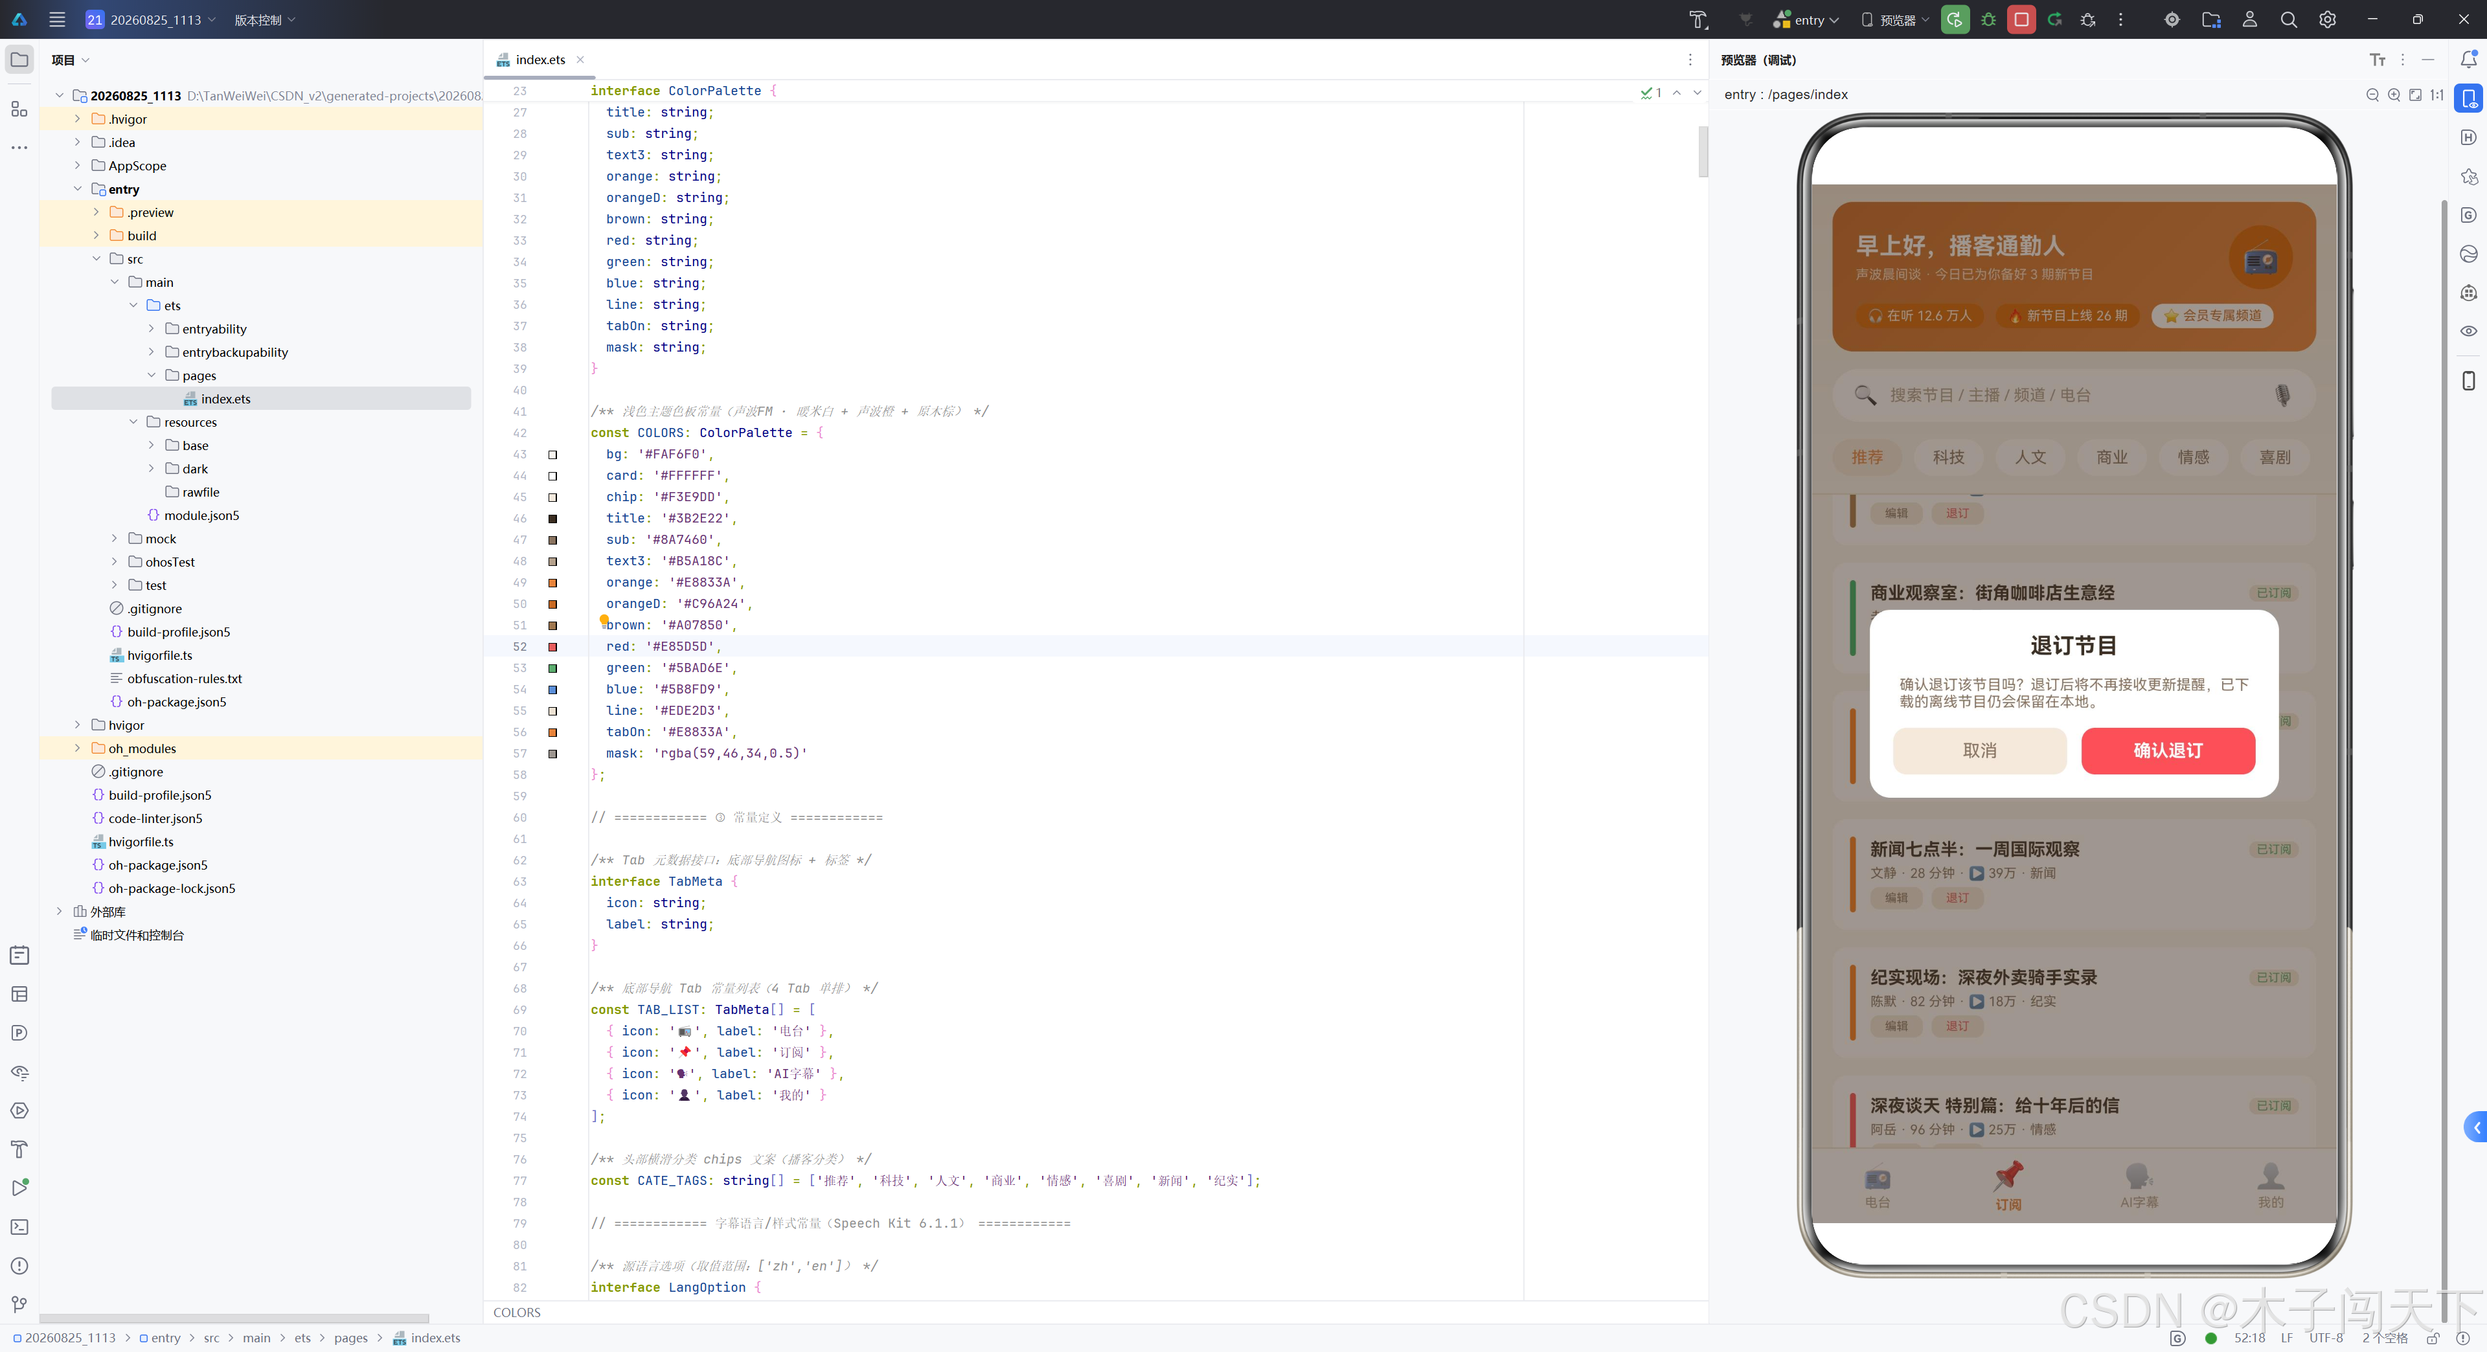Select module.json5 in the project tree
This screenshot has width=2487, height=1352.
[x=202, y=515]
